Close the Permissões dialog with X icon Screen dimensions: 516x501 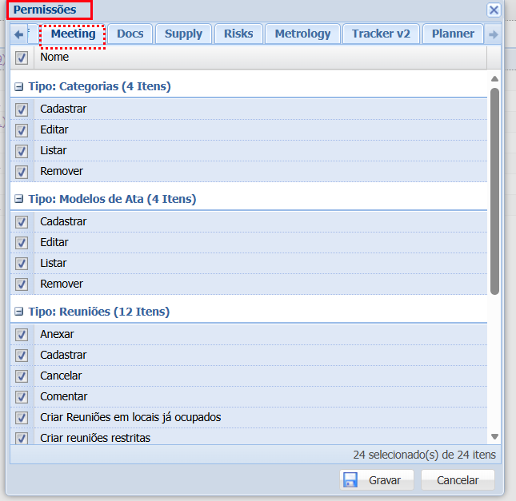click(x=494, y=10)
